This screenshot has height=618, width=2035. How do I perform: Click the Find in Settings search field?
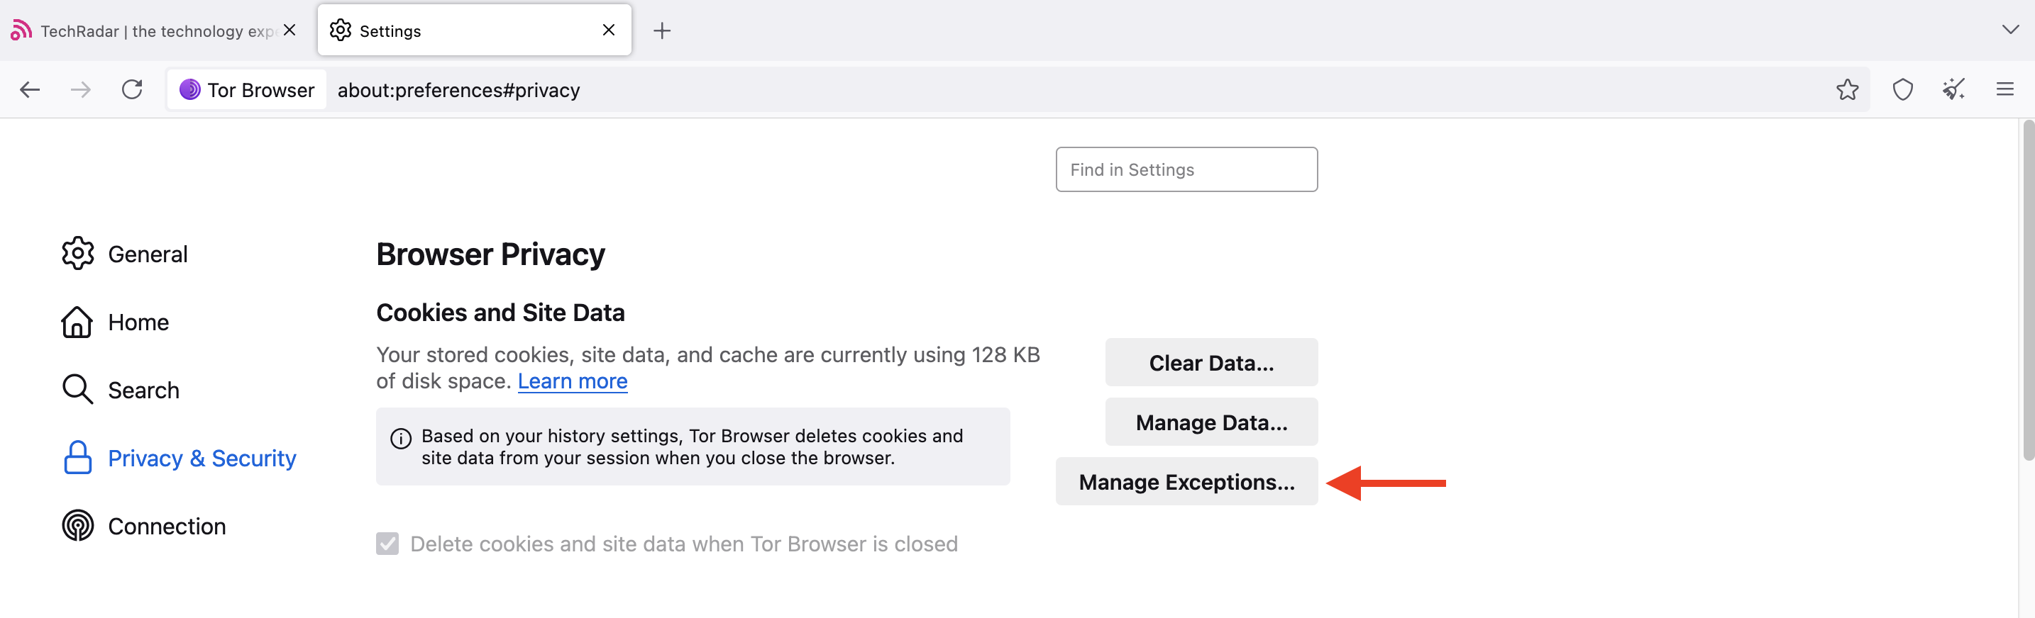tap(1186, 169)
